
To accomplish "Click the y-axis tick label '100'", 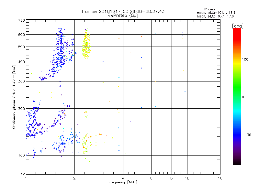I will click(21, 156).
